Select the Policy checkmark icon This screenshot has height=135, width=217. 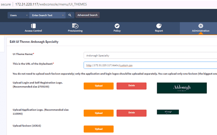tap(117, 26)
